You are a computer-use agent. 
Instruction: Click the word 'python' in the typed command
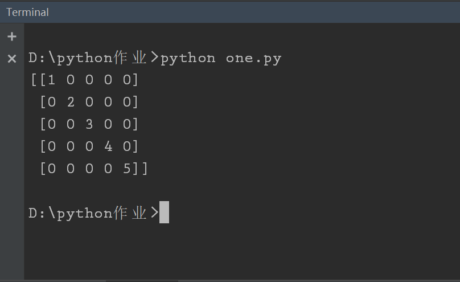(x=188, y=58)
